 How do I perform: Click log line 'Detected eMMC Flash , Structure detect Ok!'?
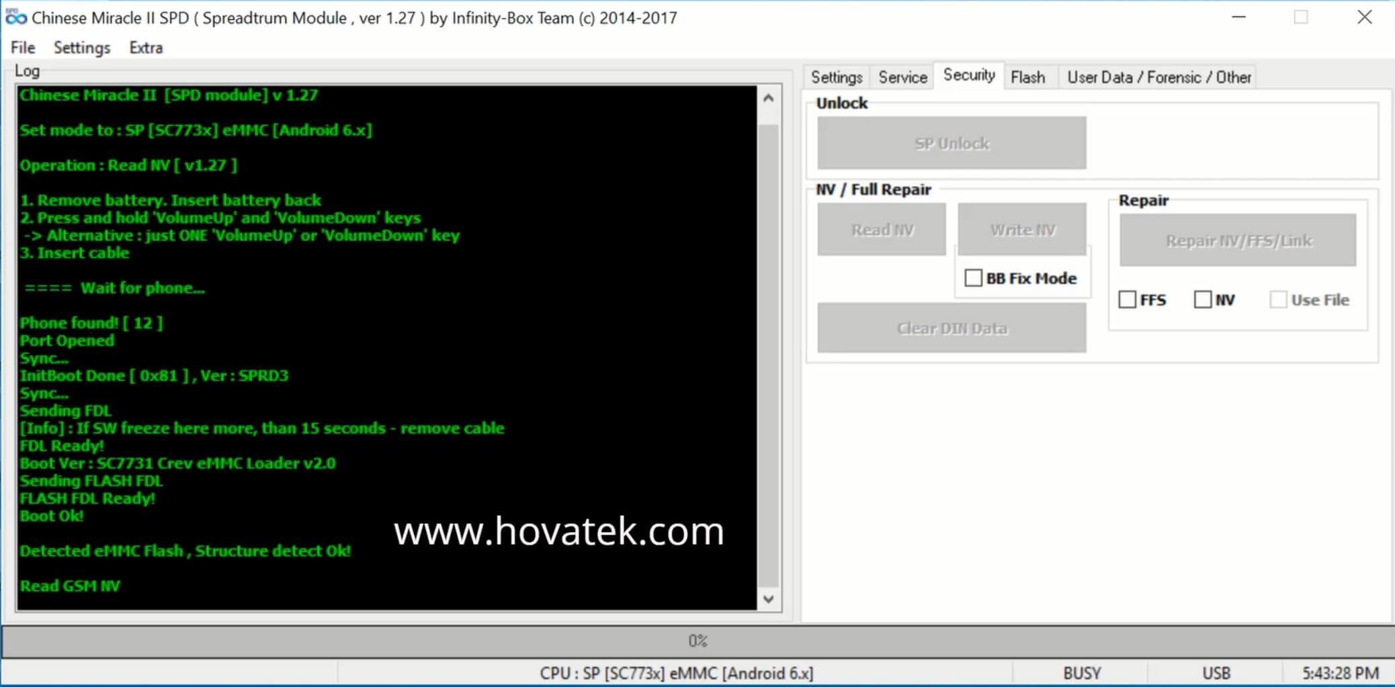point(185,551)
